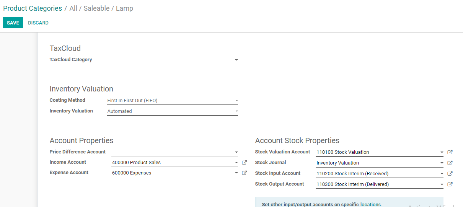The image size is (463, 207).
Task: Expand Stock Output Account dropdown arrow
Action: pyautogui.click(x=442, y=184)
